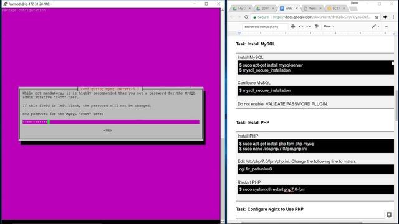399x224 pixels.
Task: Open the Editing mode pencil dropdown
Action: point(375,26)
